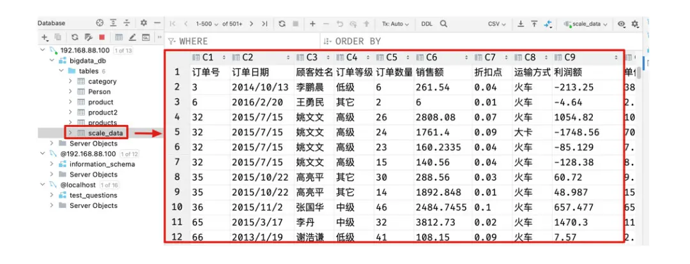Screen dimensions: 690x264
Task: Toggle the eye view options icon
Action: [x=621, y=24]
